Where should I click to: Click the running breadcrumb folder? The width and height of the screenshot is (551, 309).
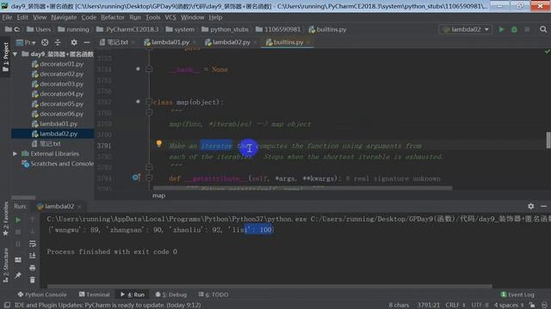coord(73,29)
